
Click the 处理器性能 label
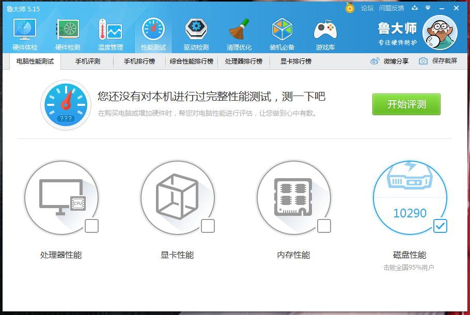coord(61,255)
